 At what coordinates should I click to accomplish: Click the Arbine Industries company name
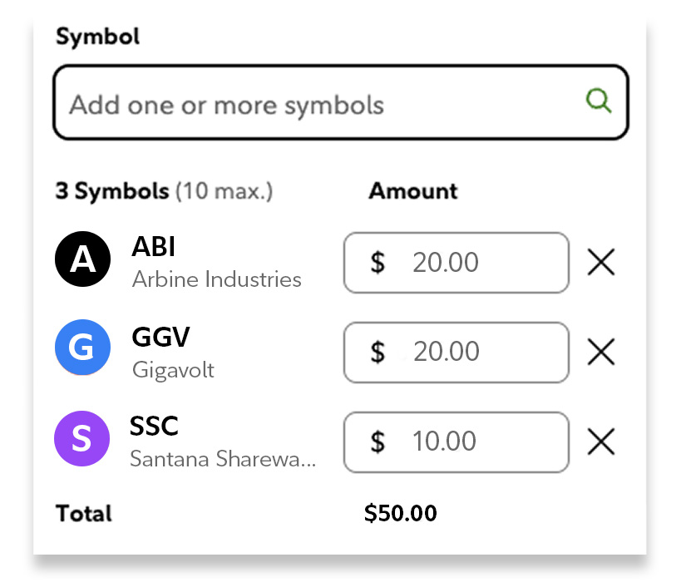tap(216, 279)
